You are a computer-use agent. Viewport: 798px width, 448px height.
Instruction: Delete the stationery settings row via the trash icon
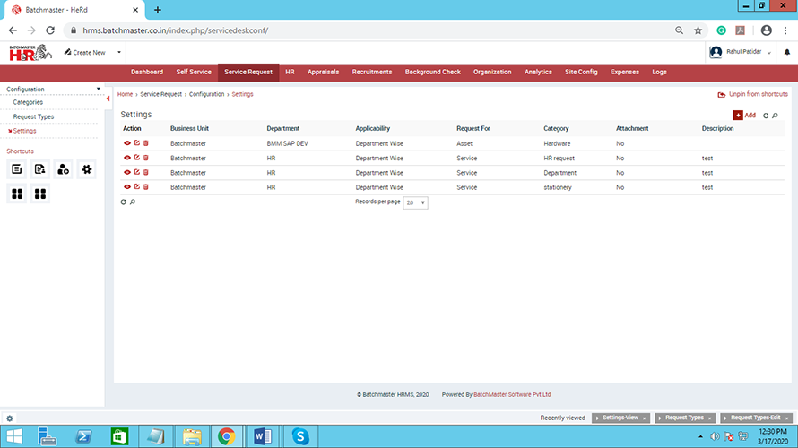click(x=146, y=187)
